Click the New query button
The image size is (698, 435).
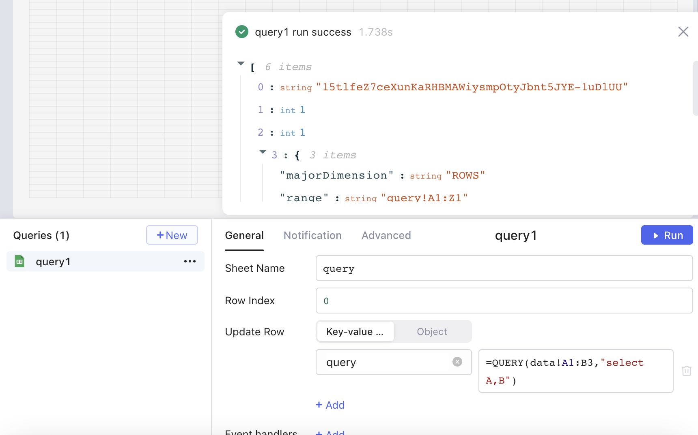click(172, 235)
